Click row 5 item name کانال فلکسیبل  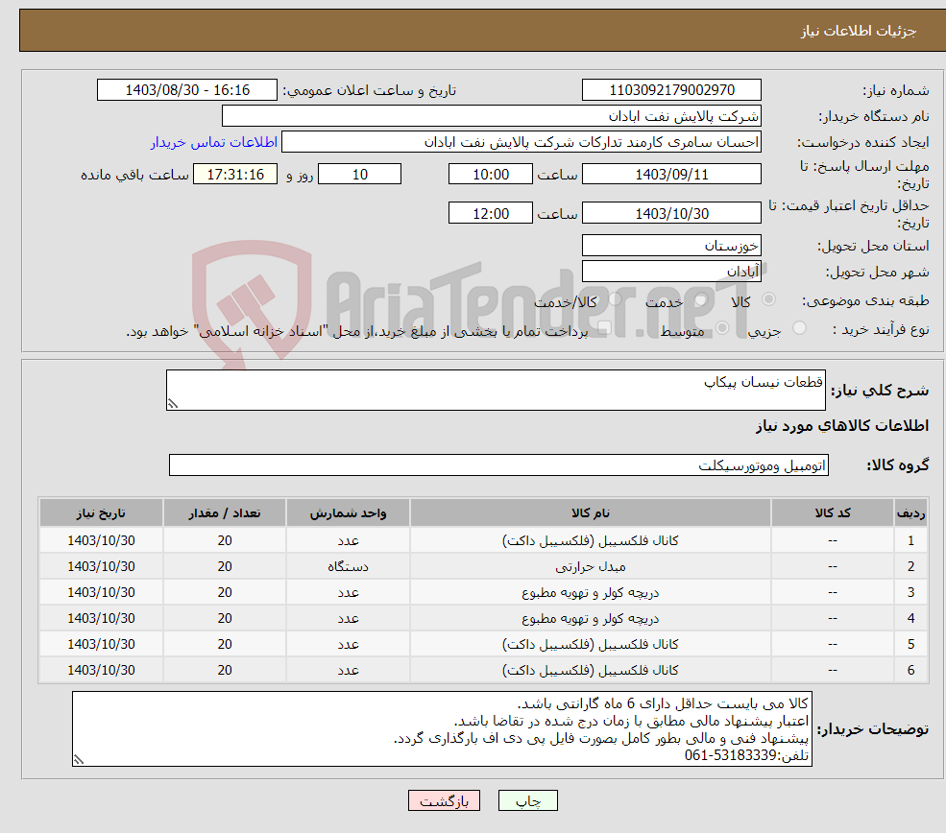tap(591, 644)
